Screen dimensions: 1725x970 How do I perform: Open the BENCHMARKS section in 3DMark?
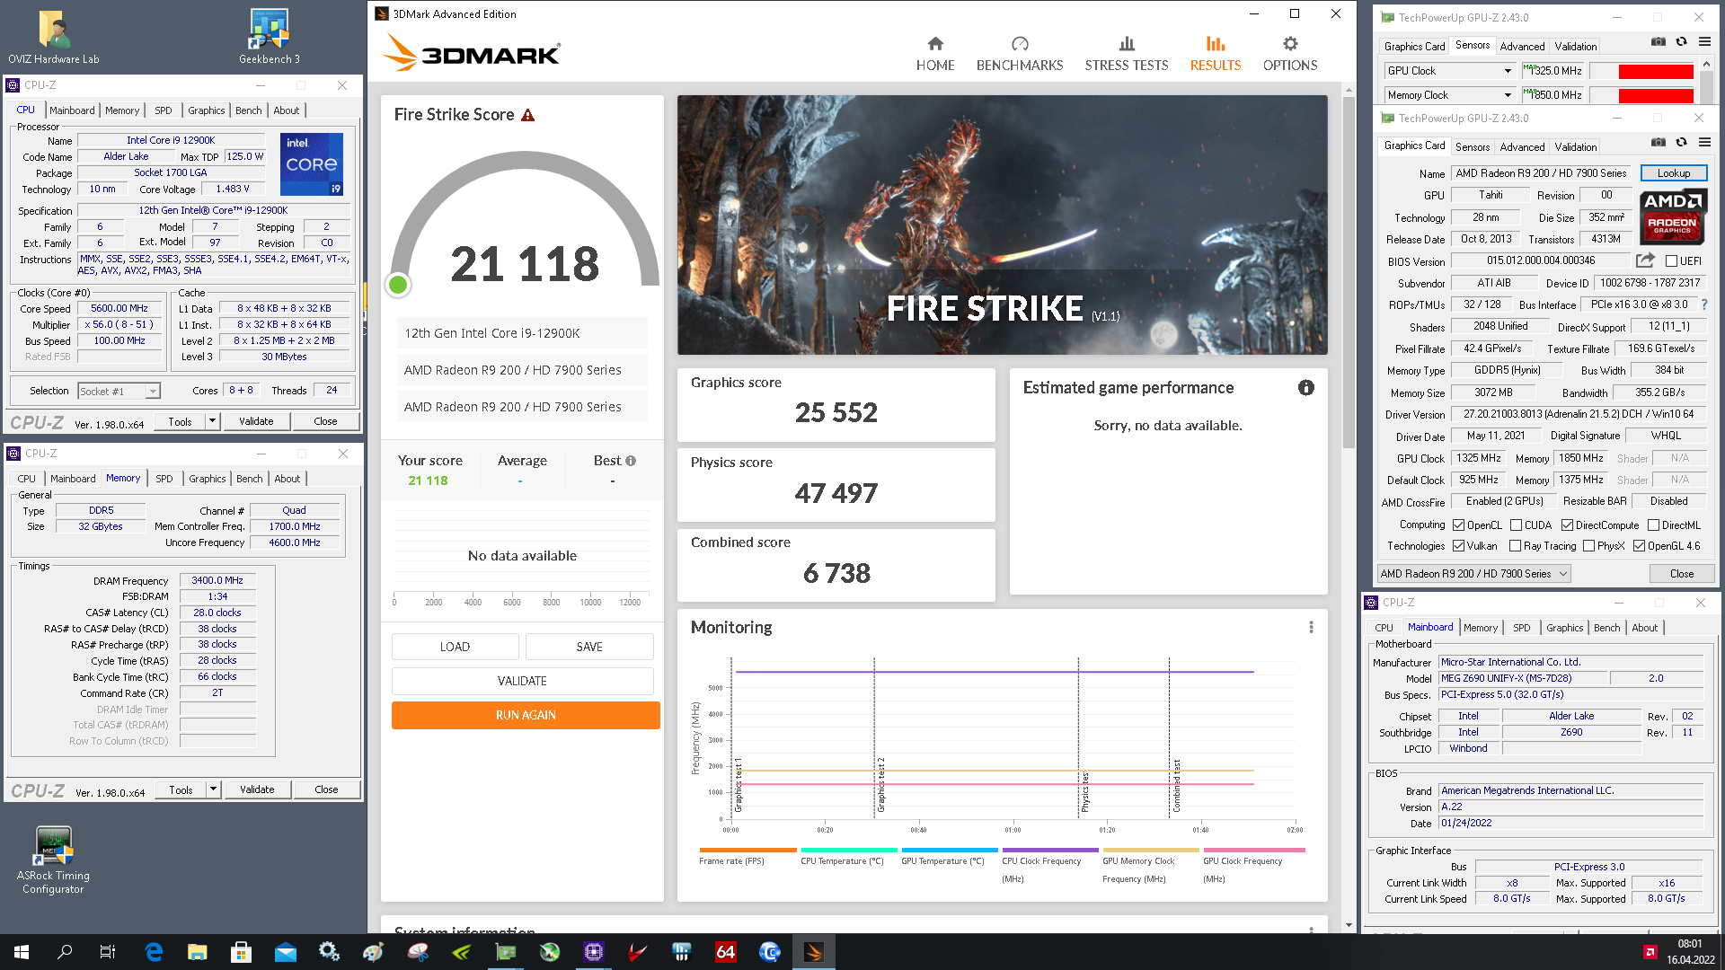(1020, 54)
